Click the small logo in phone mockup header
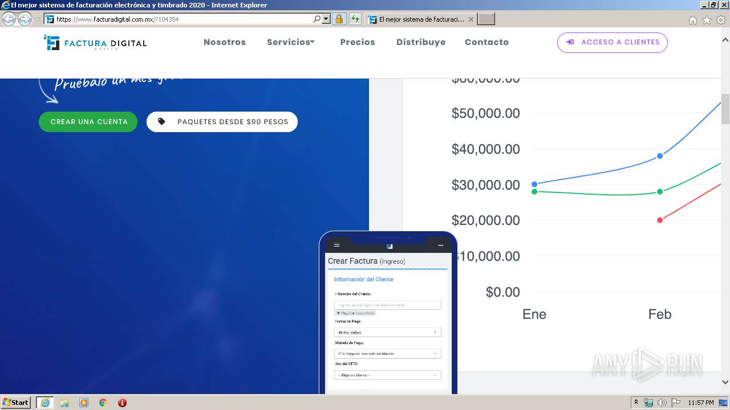The image size is (730, 410). tap(390, 246)
